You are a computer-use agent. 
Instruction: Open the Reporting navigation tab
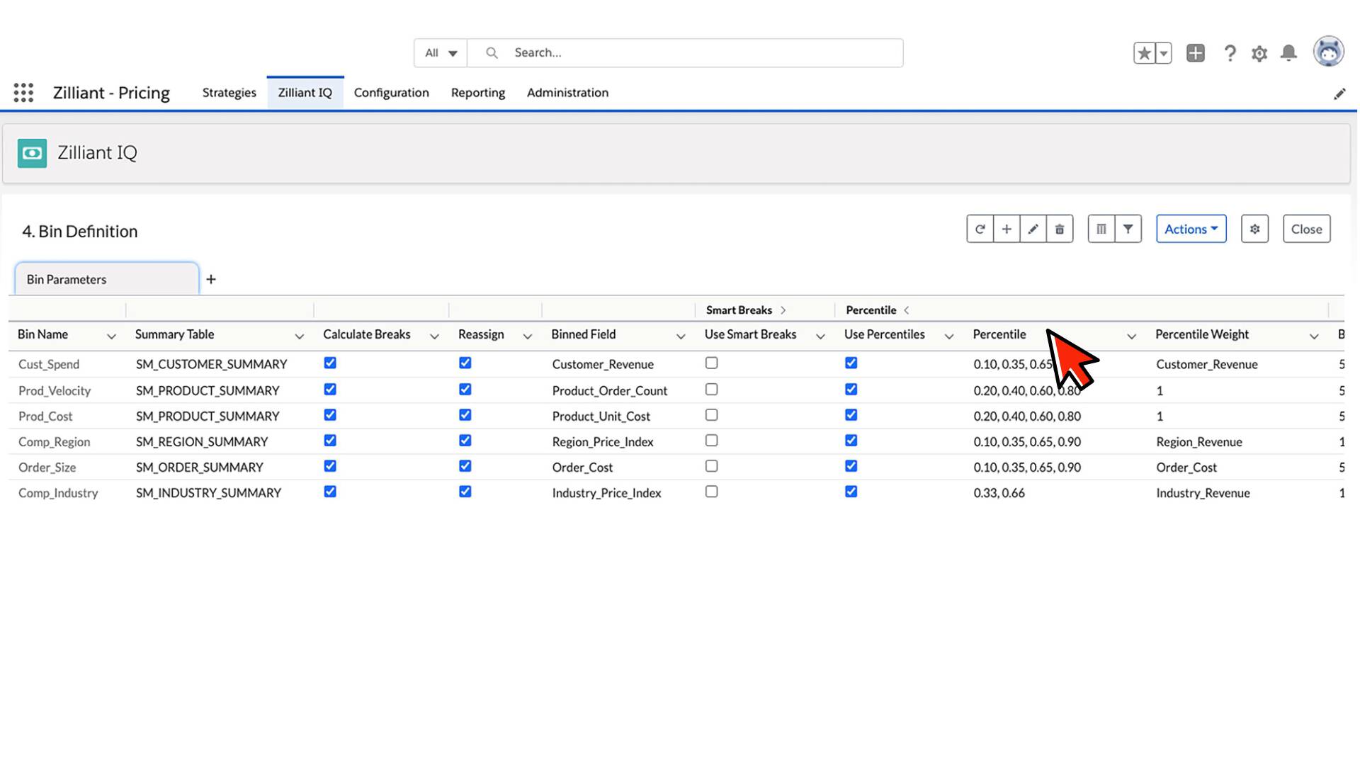477,93
